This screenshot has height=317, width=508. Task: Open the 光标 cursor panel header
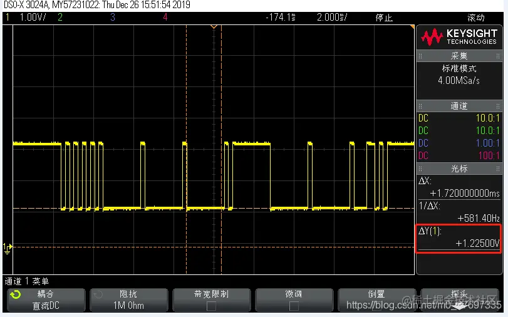click(x=459, y=169)
